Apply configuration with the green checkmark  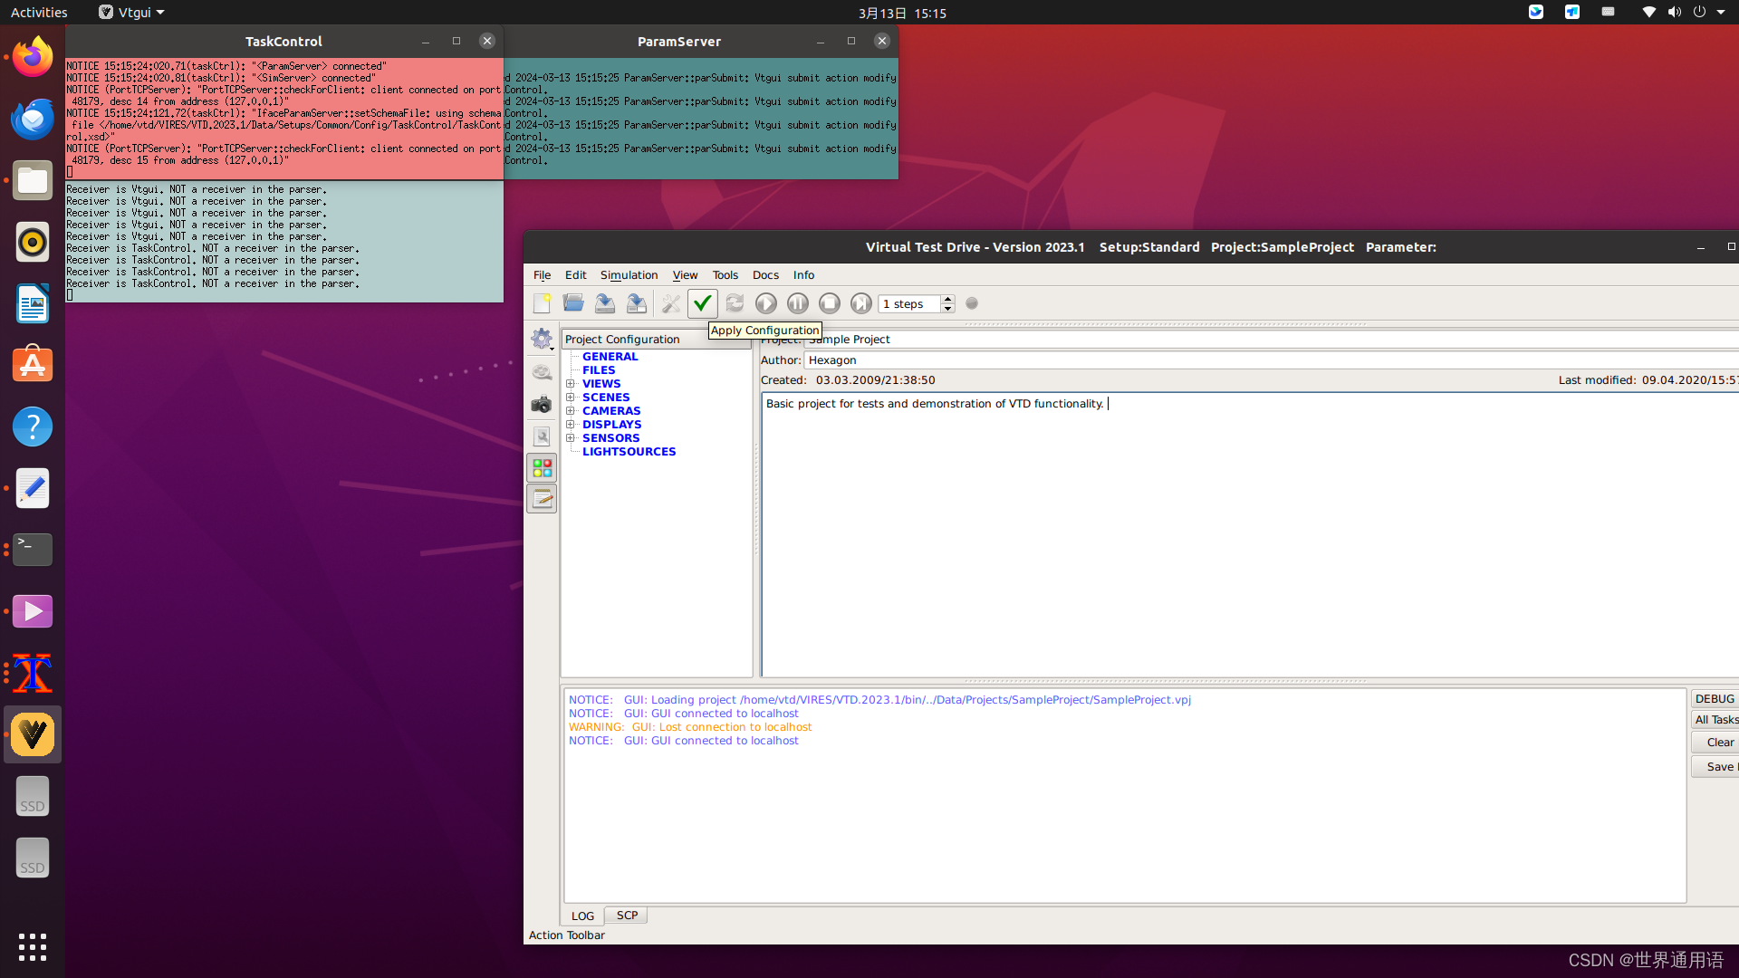point(703,303)
